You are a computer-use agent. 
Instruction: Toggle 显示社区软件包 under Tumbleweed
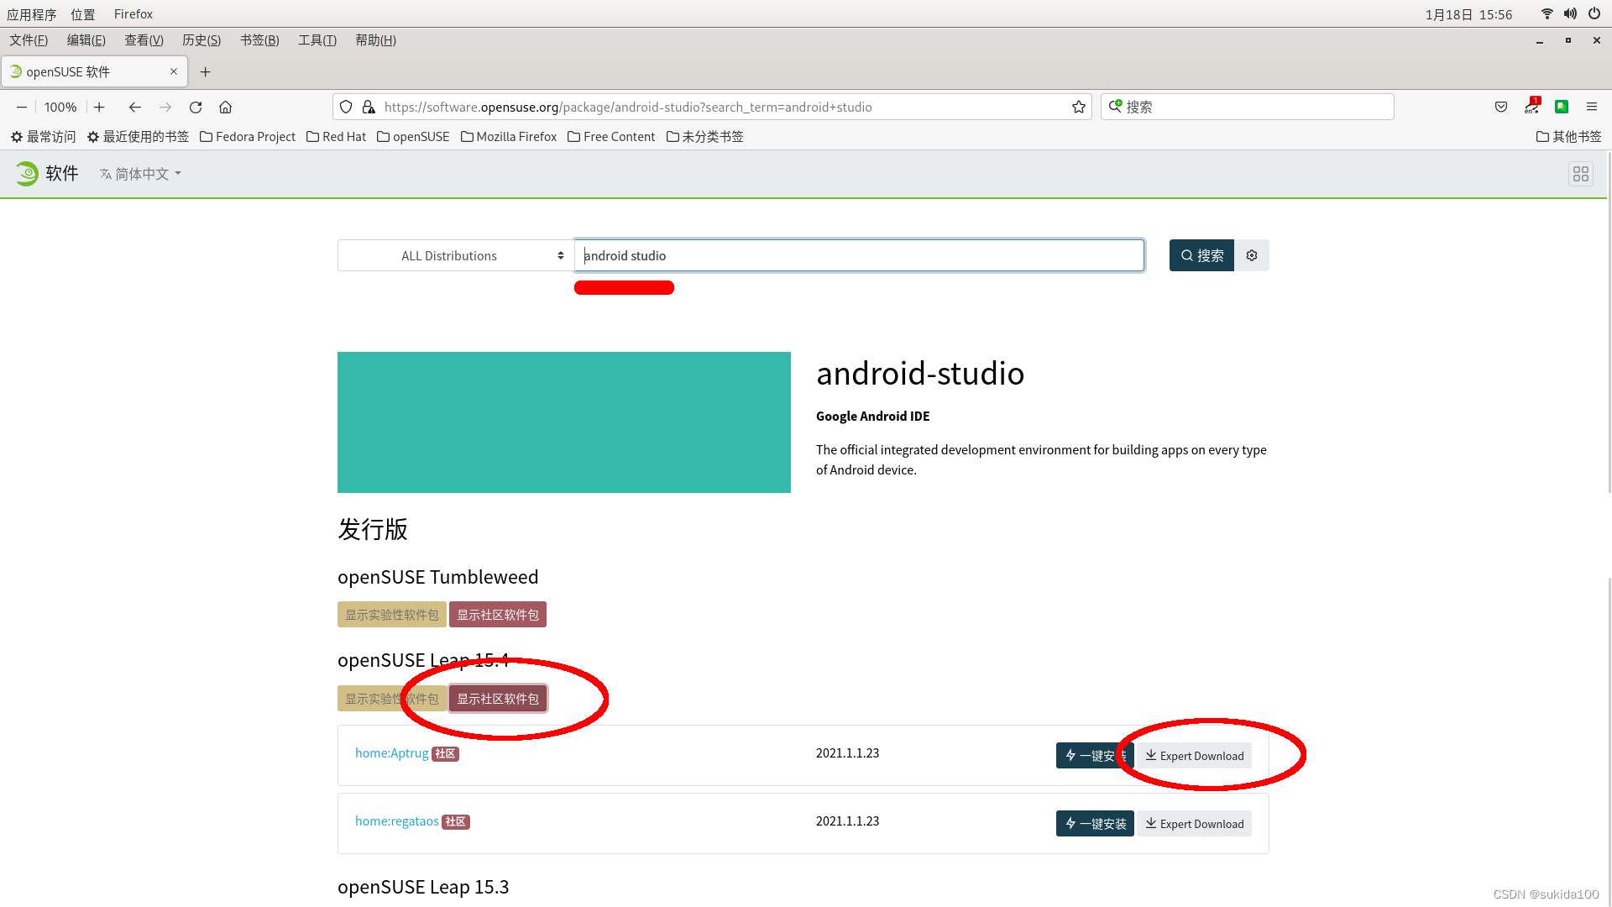pyautogui.click(x=498, y=615)
